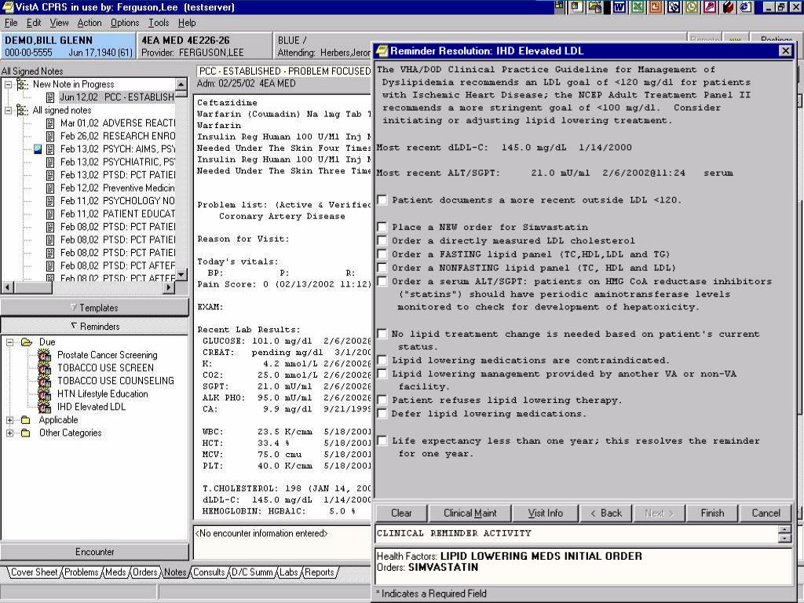Click the clock icon in the shortcut bar

692,6
